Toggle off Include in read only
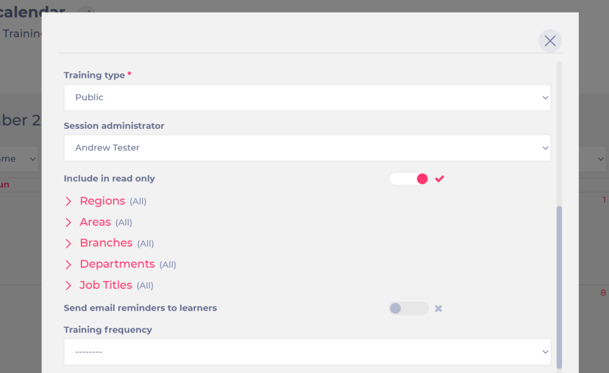609x373 pixels. [409, 179]
